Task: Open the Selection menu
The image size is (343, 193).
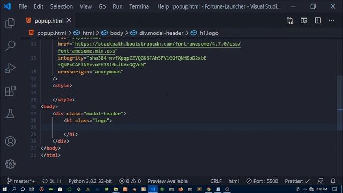Action: pyautogui.click(x=62, y=6)
